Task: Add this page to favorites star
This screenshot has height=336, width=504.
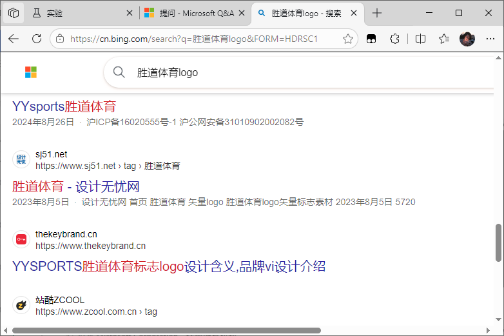Action: click(348, 39)
